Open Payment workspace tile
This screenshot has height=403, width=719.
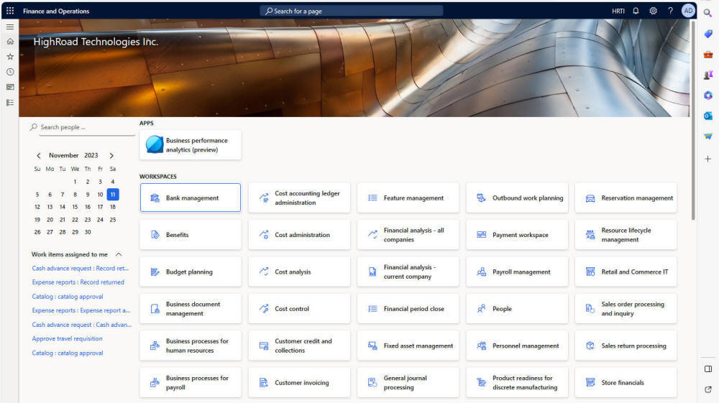(517, 235)
